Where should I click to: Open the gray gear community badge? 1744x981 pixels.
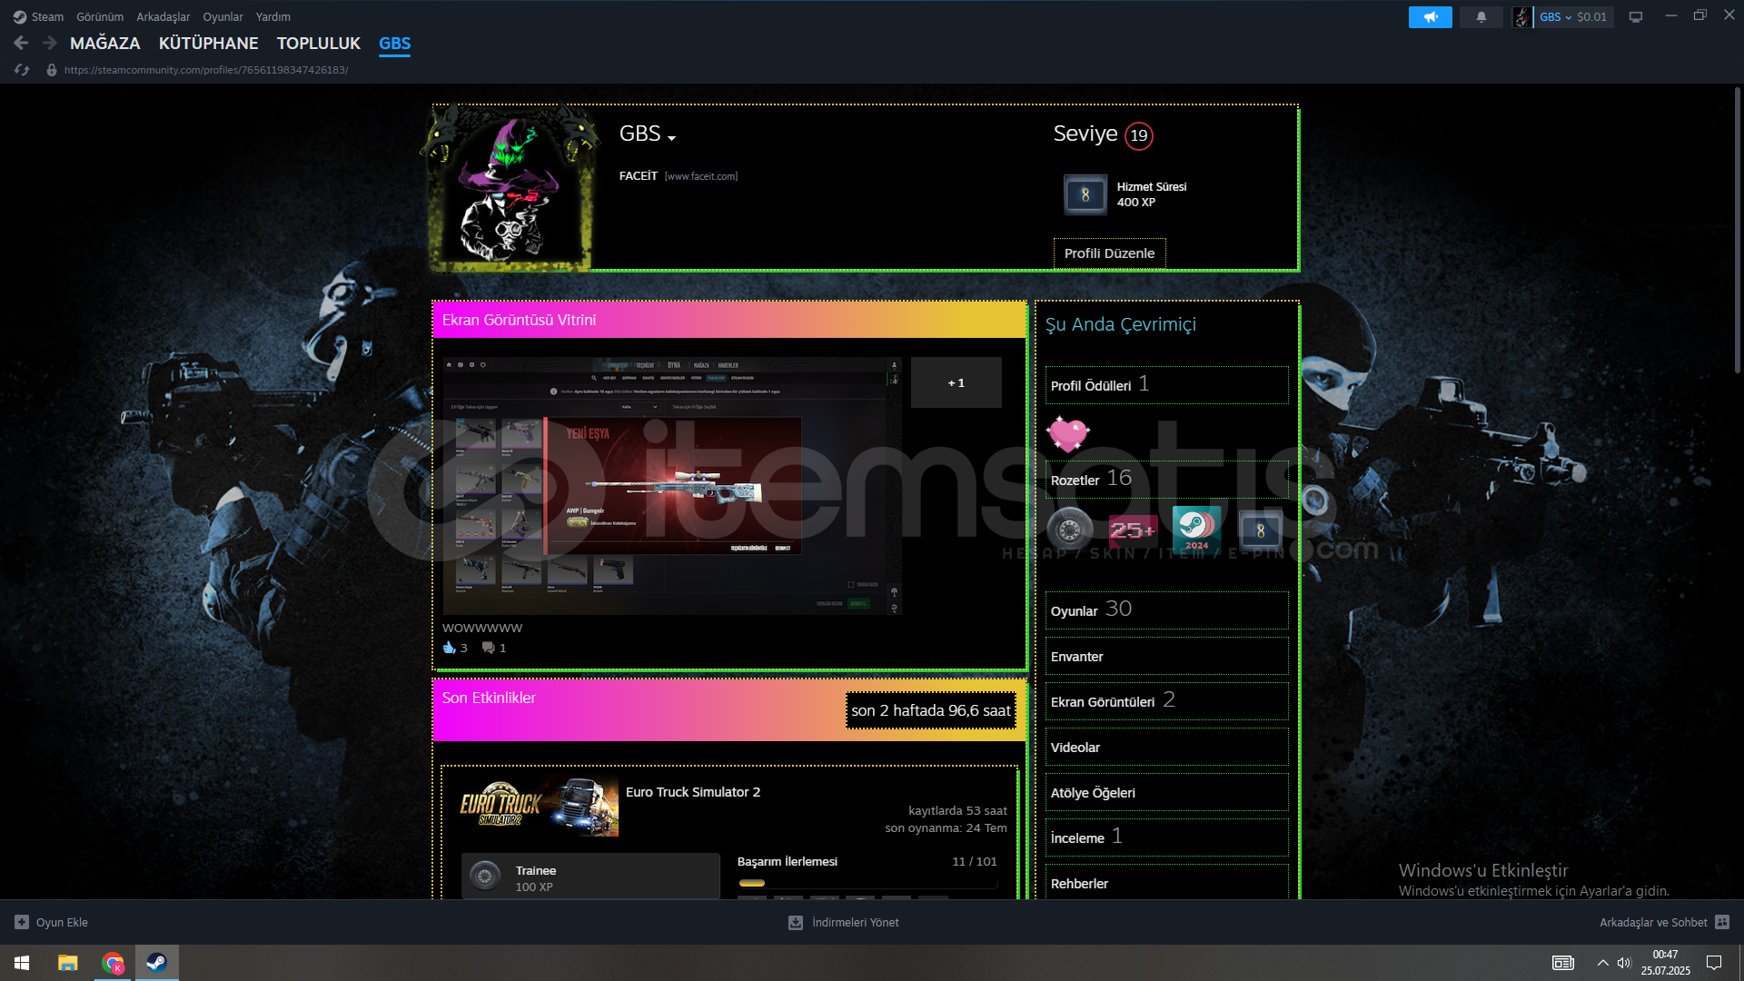coord(1069,529)
